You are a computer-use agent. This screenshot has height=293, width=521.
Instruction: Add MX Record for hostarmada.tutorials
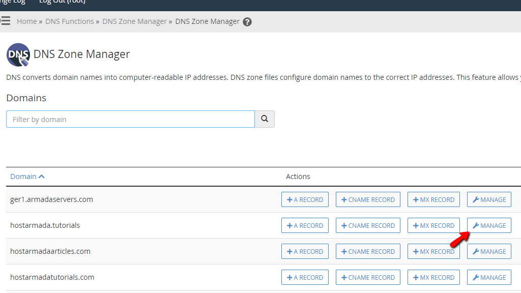click(433, 225)
